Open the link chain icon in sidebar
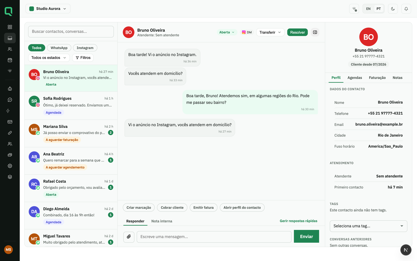The width and height of the screenshot is (417, 261). click(10, 133)
